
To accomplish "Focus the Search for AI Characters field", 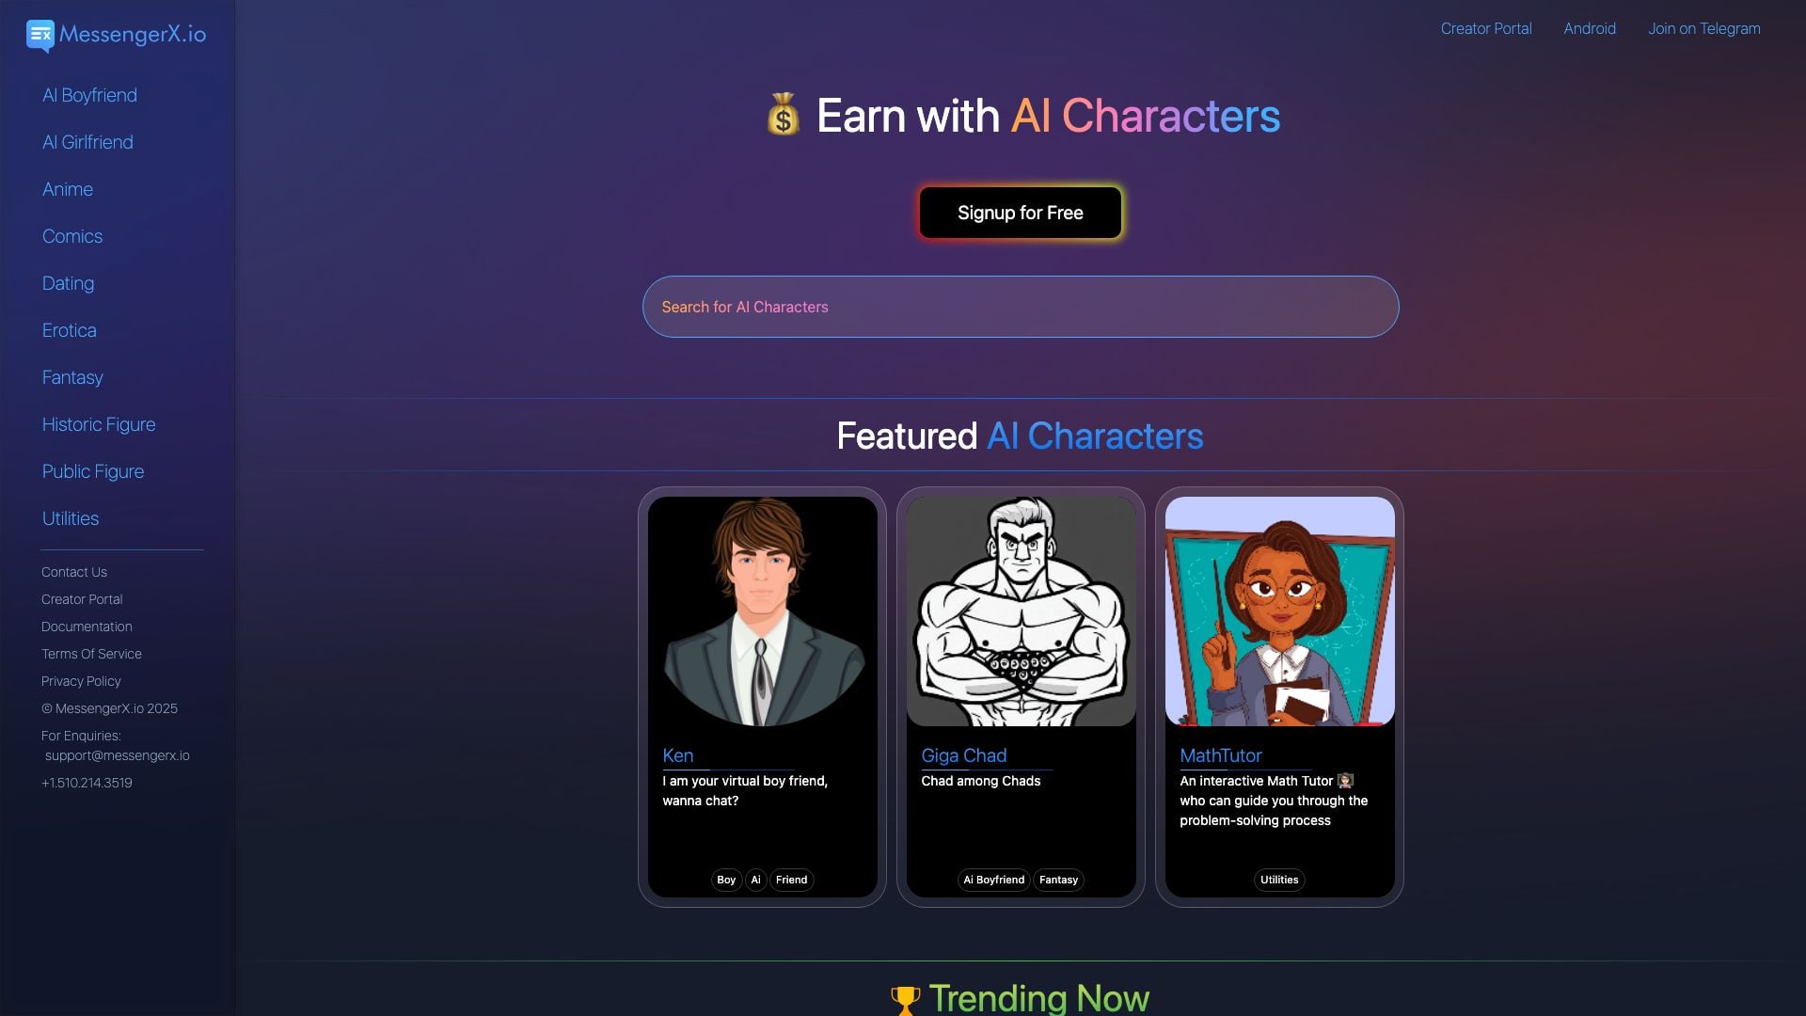I will 1021,307.
